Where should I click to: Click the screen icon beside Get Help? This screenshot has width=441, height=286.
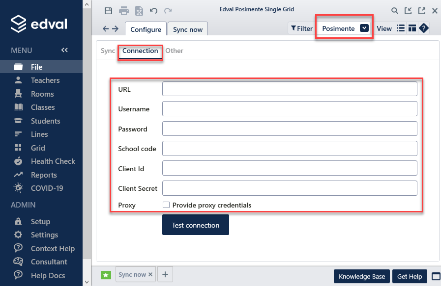pos(436,277)
